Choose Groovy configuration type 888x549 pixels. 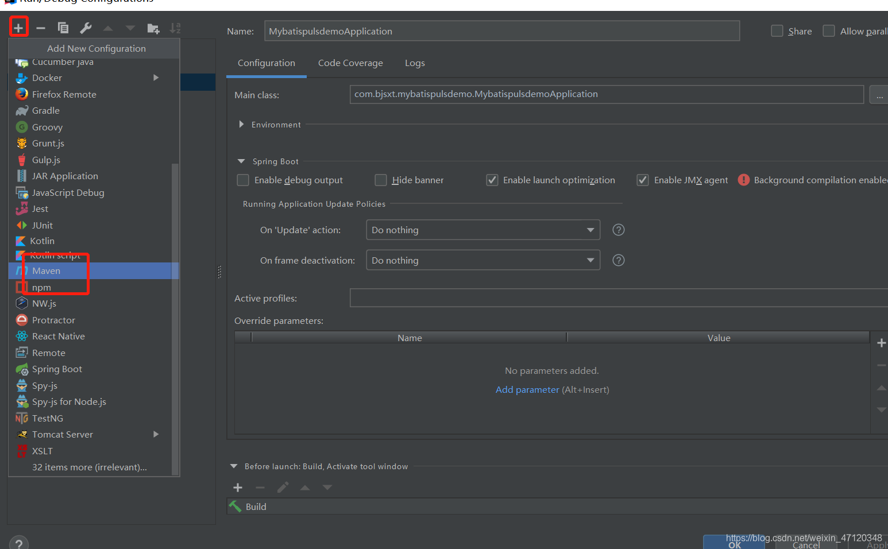(94, 127)
